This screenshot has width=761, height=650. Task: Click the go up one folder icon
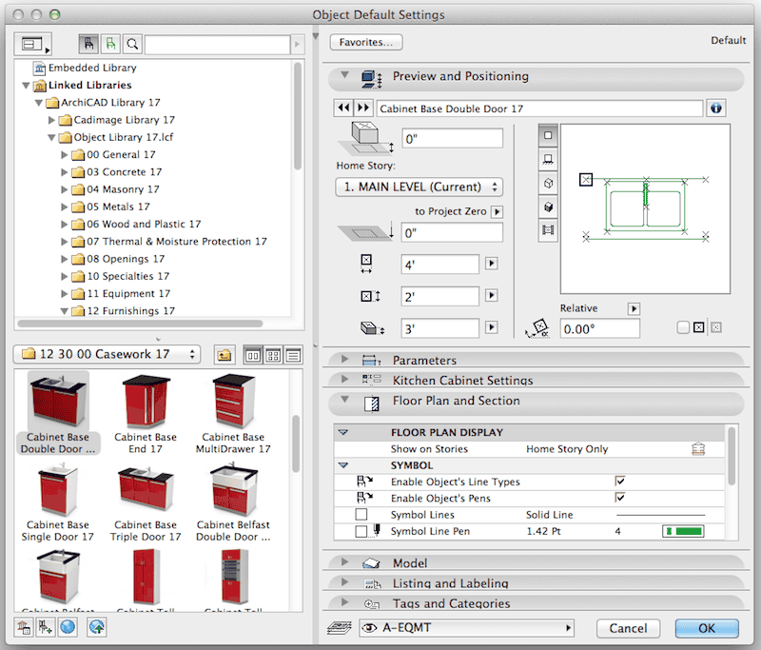pos(224,355)
